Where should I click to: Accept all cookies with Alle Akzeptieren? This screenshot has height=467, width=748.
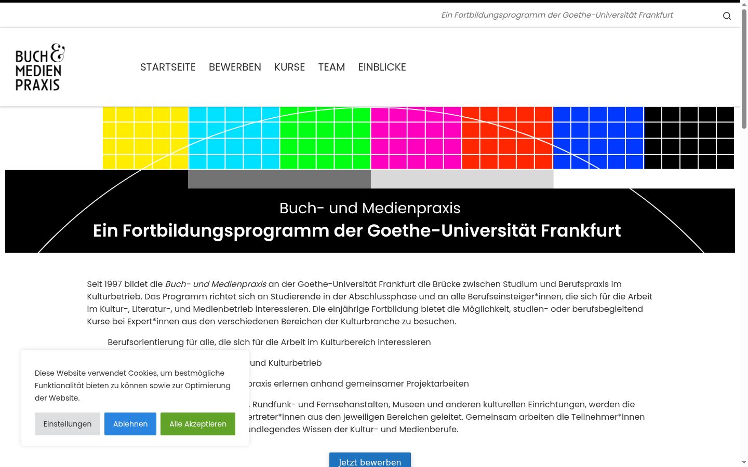198,424
